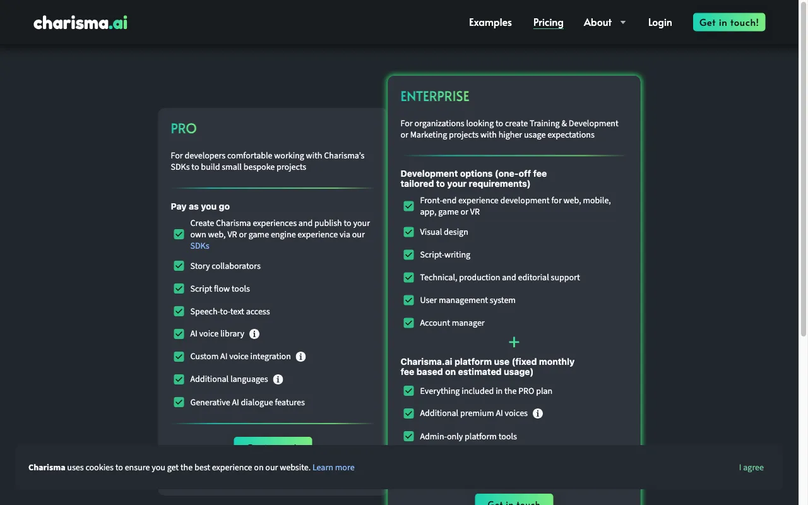This screenshot has width=808, height=505.
Task: Select Charisma.ai platform use heading text
Action: click(x=487, y=367)
